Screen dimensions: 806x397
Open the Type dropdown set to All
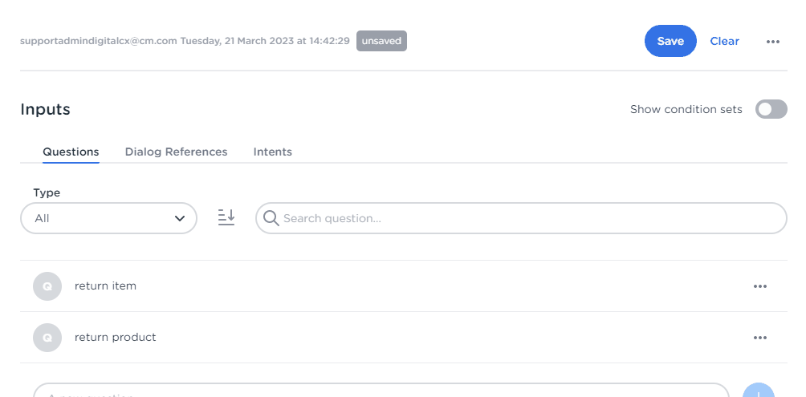[x=108, y=218]
